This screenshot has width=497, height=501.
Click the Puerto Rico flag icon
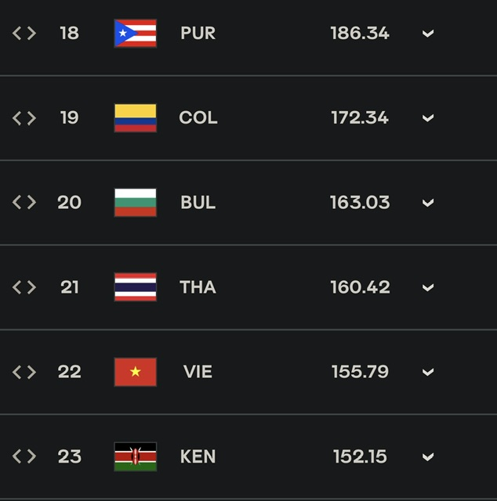tap(136, 33)
